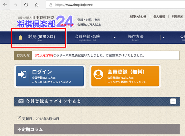
Task: Click the お知らせ label
Action: (x=23, y=55)
